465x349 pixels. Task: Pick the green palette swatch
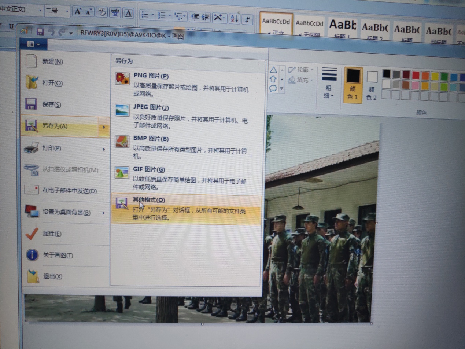(x=444, y=77)
